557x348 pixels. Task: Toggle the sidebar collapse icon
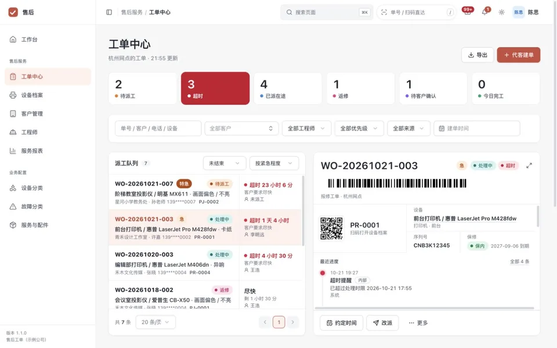[x=109, y=12]
